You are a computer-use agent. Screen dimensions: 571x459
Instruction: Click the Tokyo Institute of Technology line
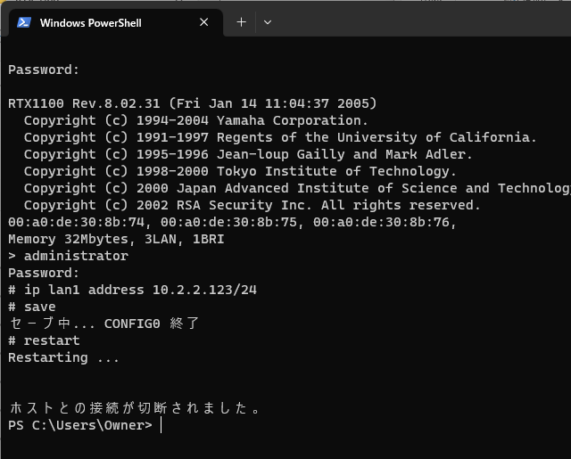point(240,171)
